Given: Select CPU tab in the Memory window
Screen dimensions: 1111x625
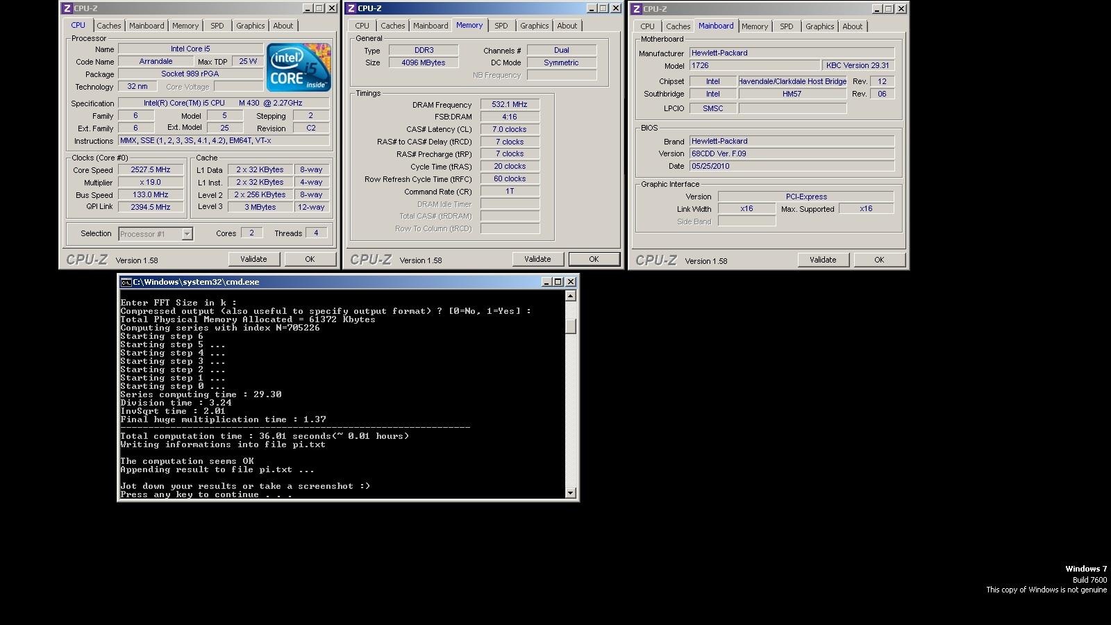Looking at the screenshot, I should coord(362,26).
